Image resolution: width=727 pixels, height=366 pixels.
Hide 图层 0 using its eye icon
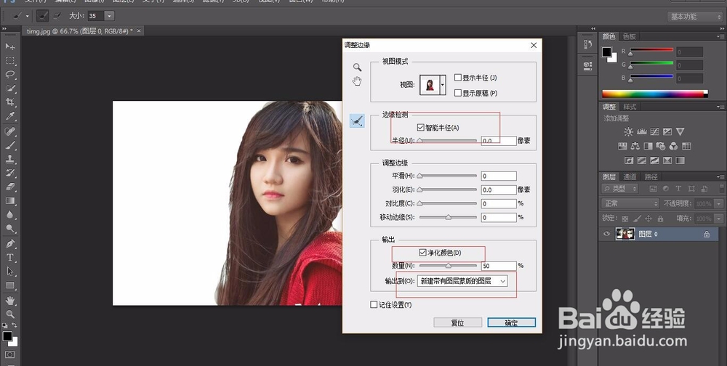coord(606,234)
